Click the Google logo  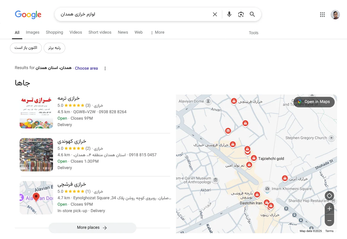tap(28, 15)
